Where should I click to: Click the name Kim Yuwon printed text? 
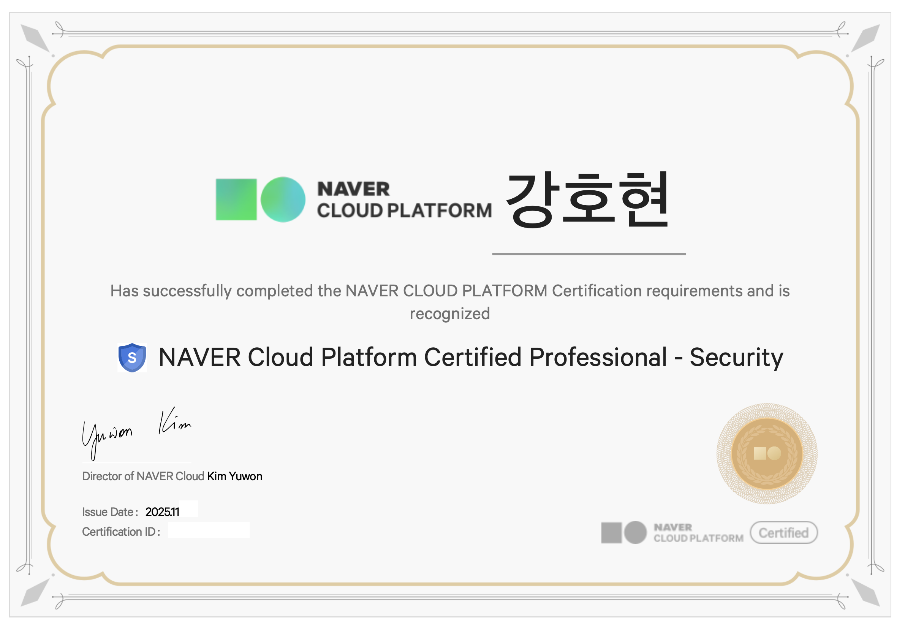[x=234, y=476]
